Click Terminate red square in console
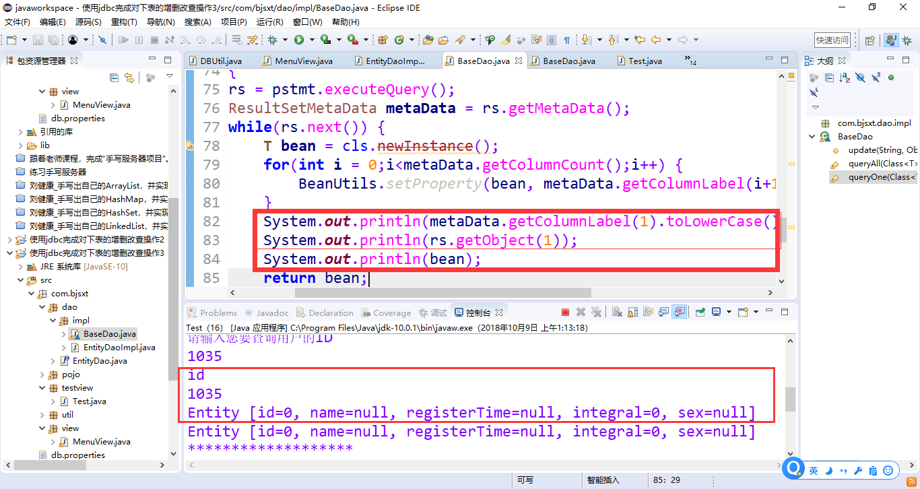The width and height of the screenshot is (920, 489). [x=565, y=312]
